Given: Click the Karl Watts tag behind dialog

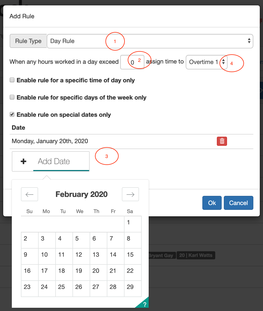Looking at the screenshot, I should coord(196,255).
